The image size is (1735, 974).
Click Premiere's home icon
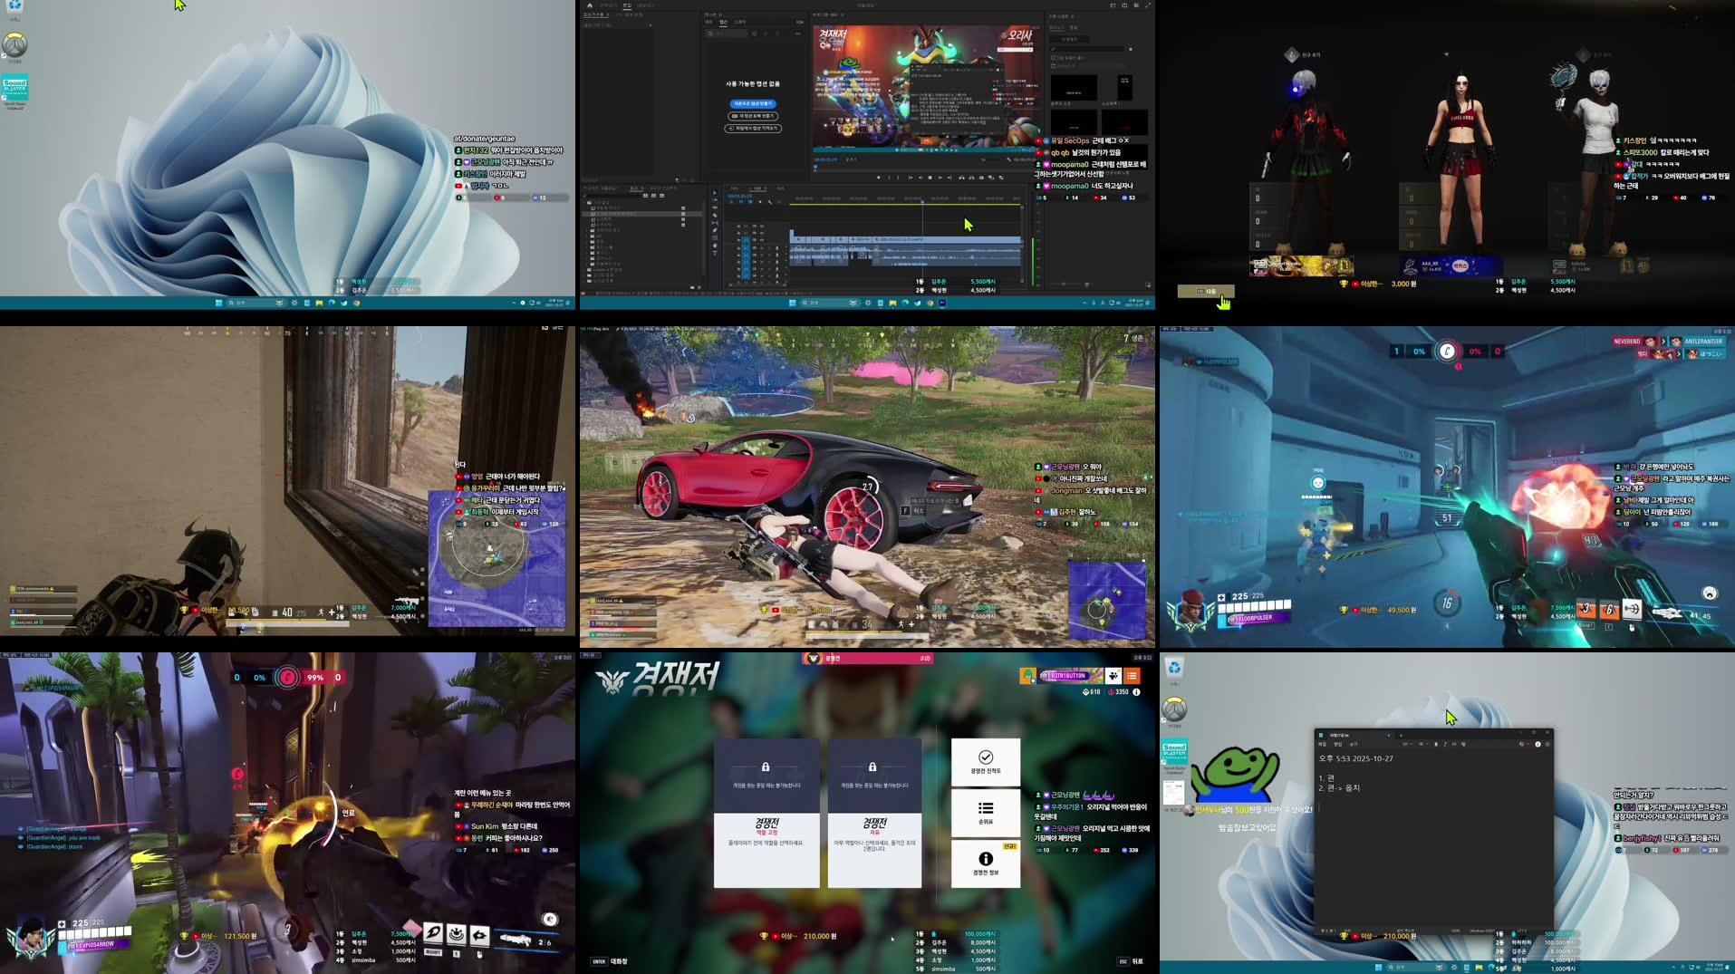pos(589,5)
